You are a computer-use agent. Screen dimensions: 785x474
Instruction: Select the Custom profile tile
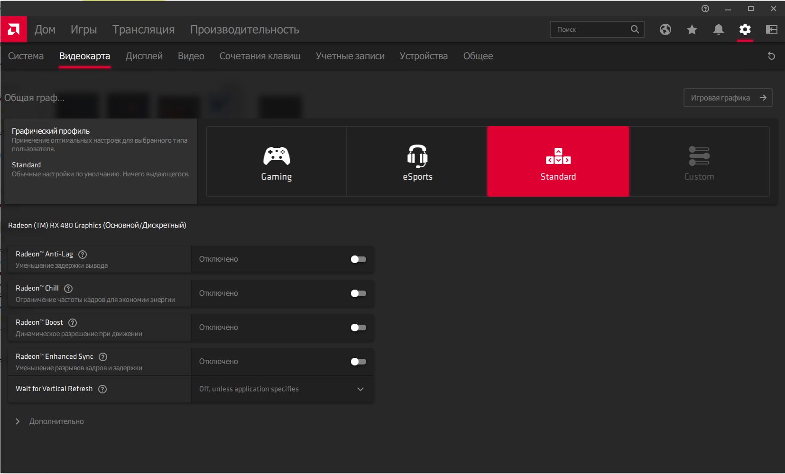(699, 161)
